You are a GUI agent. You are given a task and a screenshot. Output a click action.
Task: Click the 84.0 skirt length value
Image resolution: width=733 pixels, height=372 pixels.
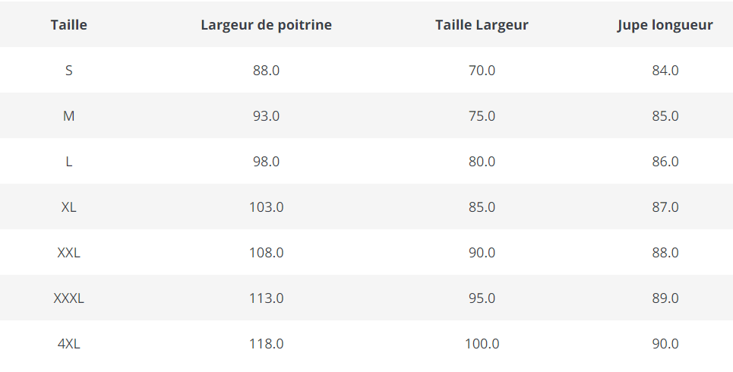point(665,71)
